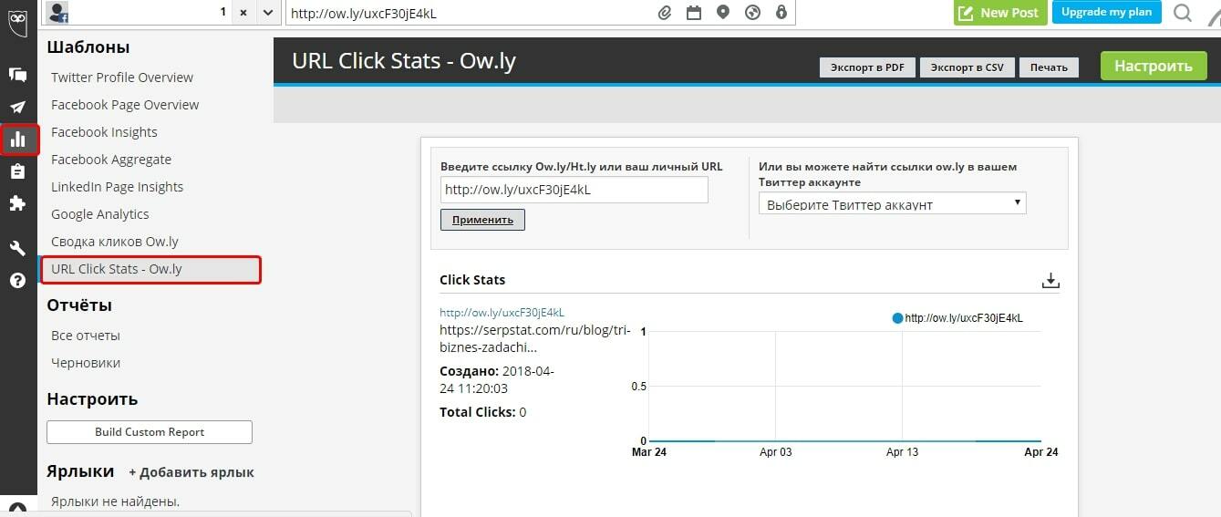This screenshot has height=517, width=1221.
Task: Click the 'Экспорт в PDF' button
Action: pos(867,67)
